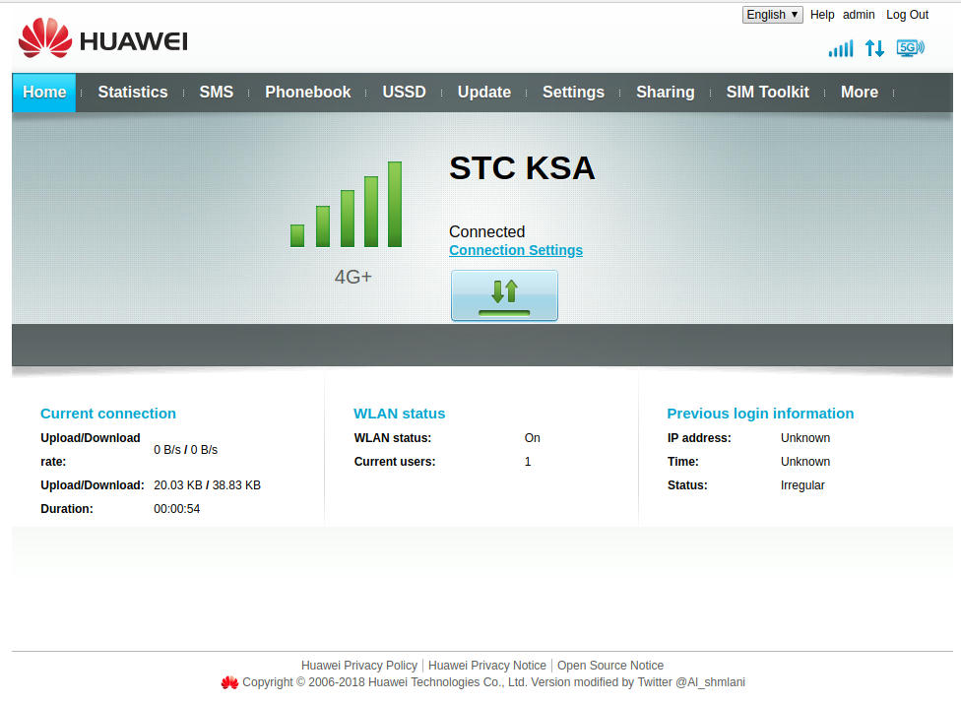Screen dimensions: 961x704
Task: Select the IP address Unknown value
Action: [x=805, y=438]
